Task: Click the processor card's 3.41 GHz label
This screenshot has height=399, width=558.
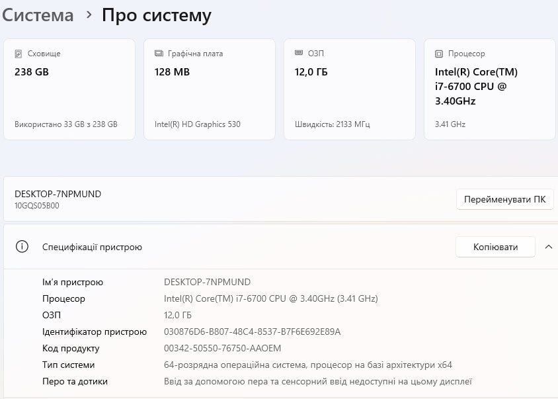Action: click(x=450, y=124)
